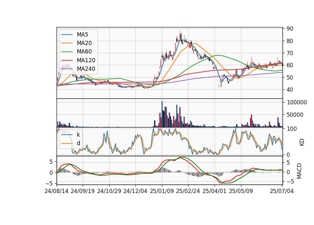Click the MA20 legend label
The height and width of the screenshot is (225, 314).
tap(84, 43)
